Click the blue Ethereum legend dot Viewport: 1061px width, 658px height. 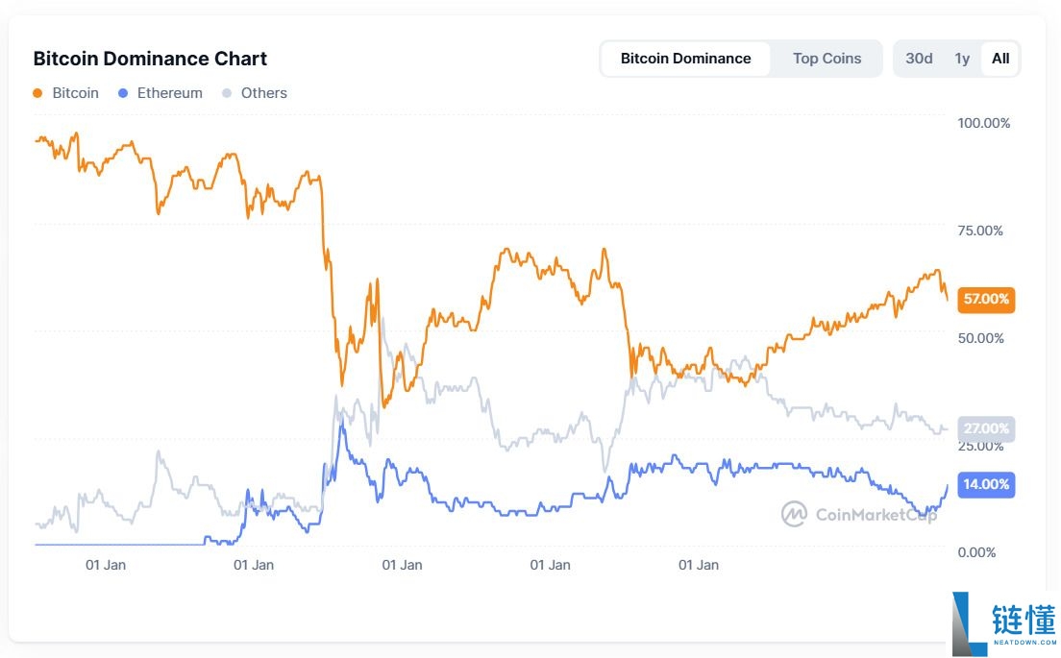tap(122, 93)
